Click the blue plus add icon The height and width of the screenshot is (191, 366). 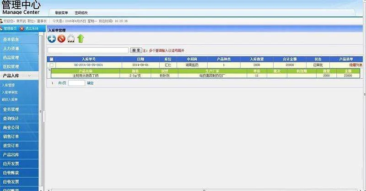(x=52, y=39)
